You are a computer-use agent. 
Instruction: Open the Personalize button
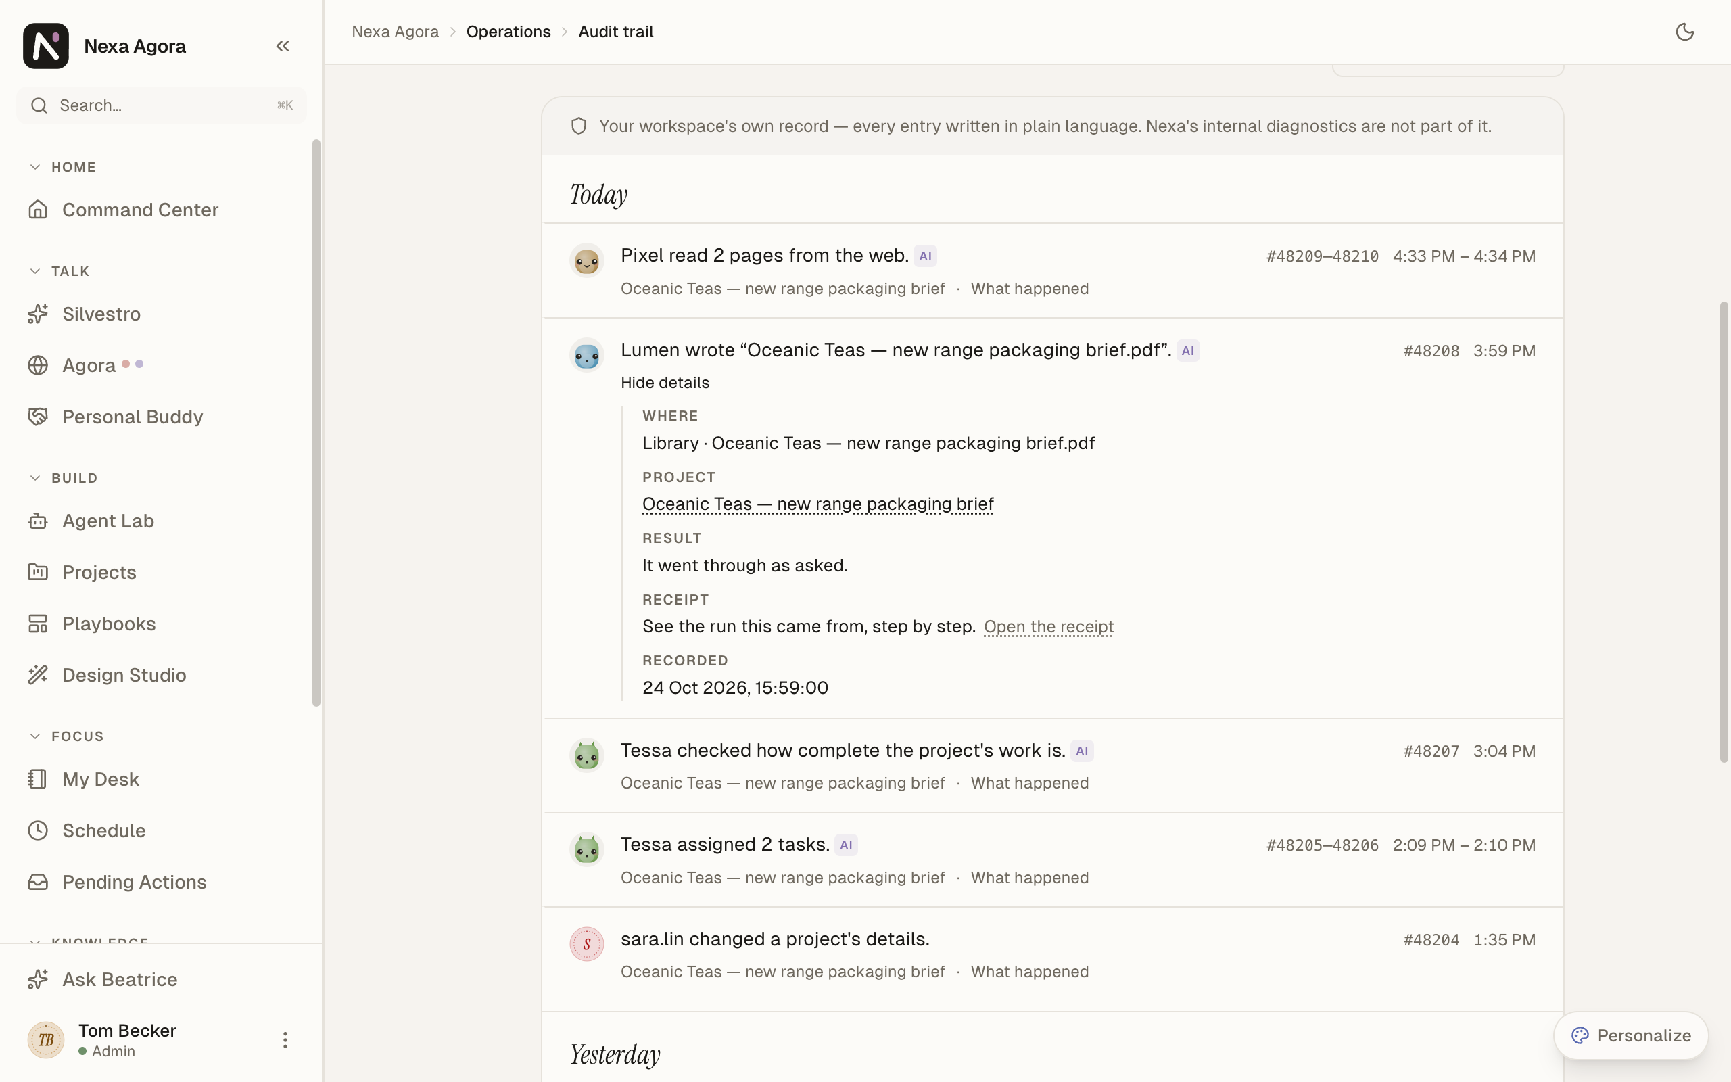coord(1631,1035)
